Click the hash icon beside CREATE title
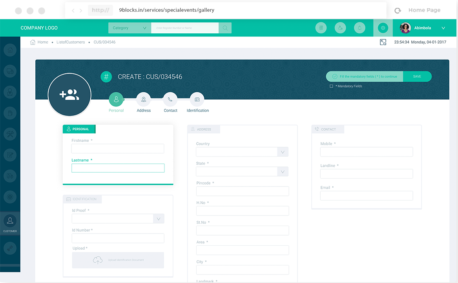 (x=106, y=77)
